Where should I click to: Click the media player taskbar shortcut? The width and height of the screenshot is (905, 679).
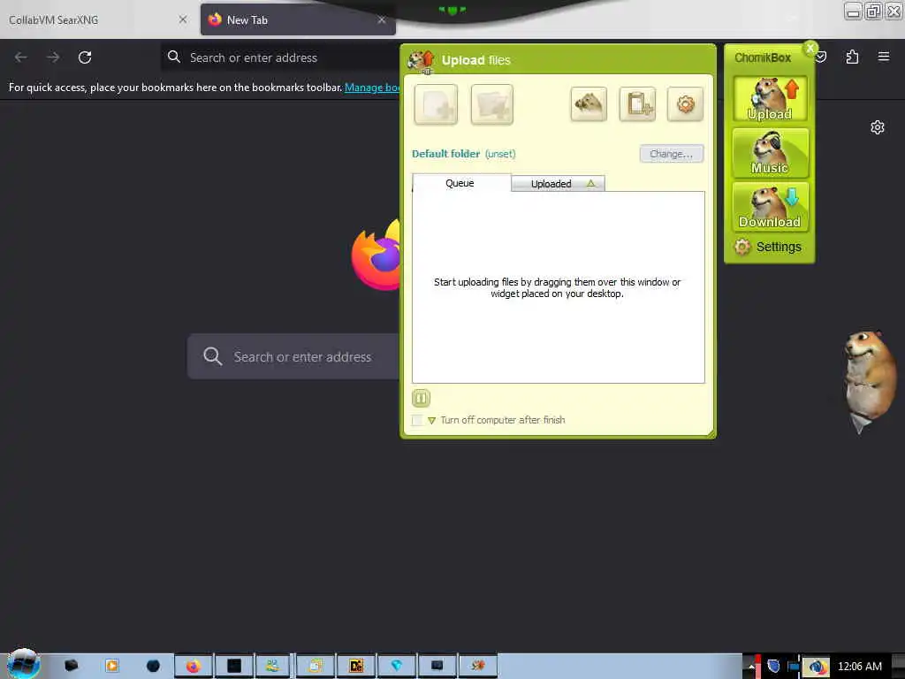112,666
